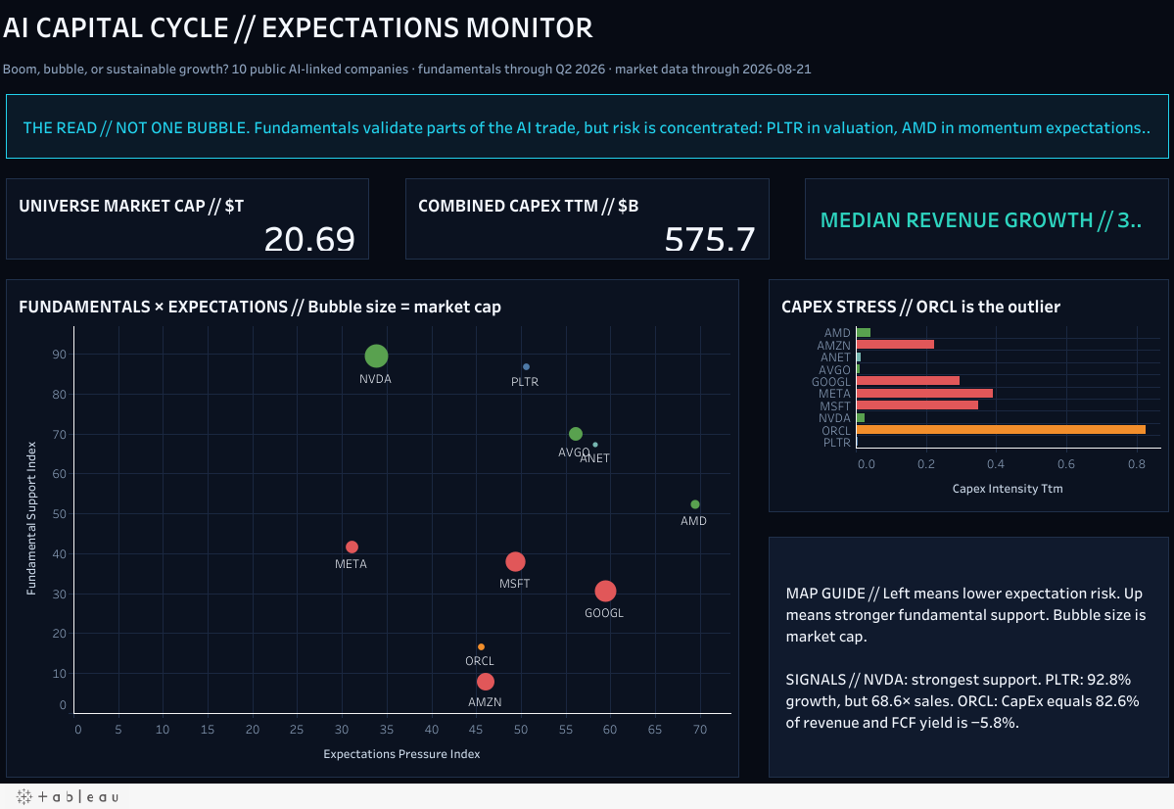Image resolution: width=1174 pixels, height=809 pixels.
Task: Click the Combined Capex value 575.7
Action: [710, 240]
